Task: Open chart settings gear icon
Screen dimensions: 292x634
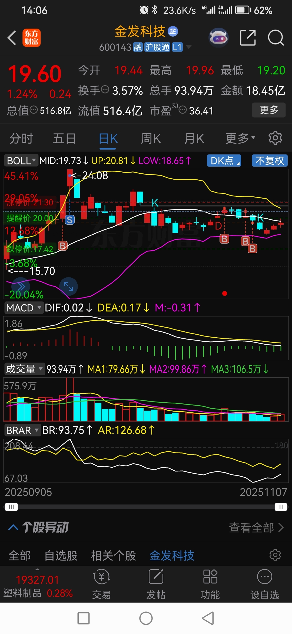Action: (x=275, y=138)
